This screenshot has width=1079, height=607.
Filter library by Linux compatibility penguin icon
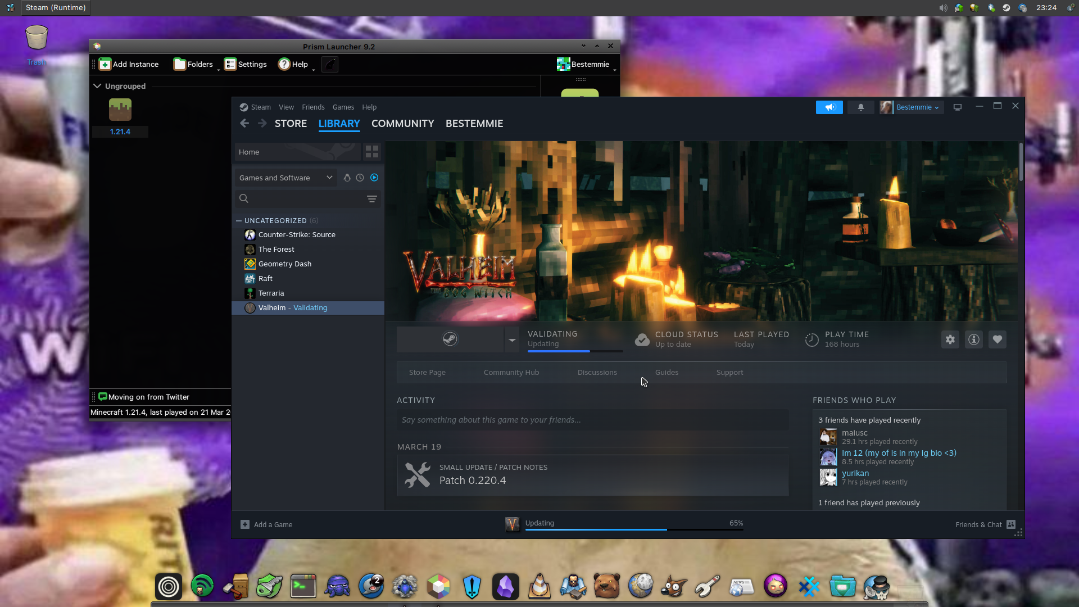(347, 178)
